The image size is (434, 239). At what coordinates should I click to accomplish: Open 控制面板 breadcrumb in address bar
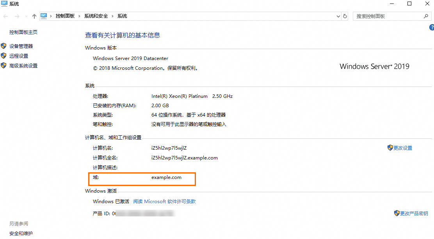65,16
